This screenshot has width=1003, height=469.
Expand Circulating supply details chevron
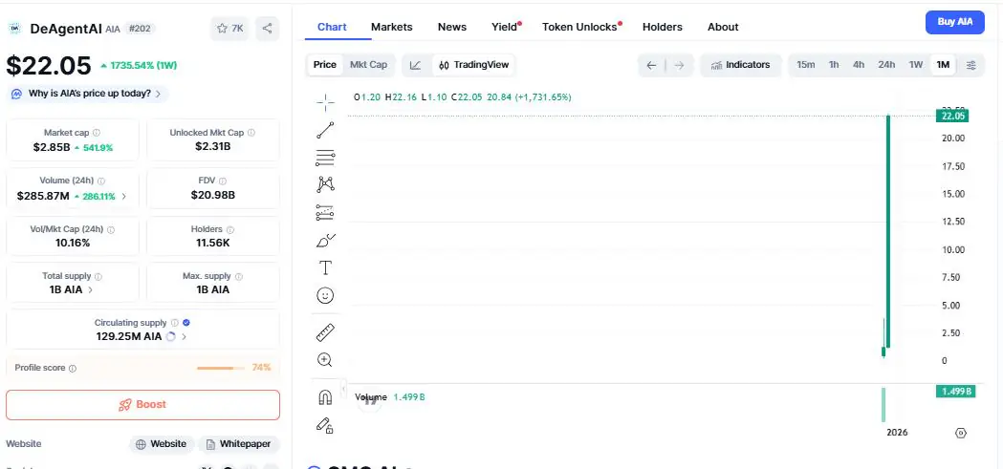[x=184, y=336]
